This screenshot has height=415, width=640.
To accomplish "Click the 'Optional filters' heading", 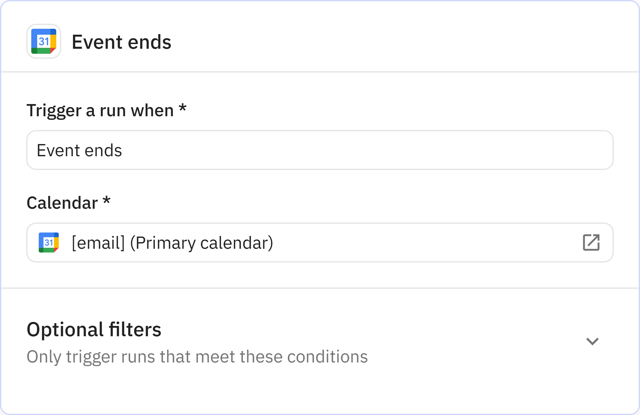I will point(94,329).
